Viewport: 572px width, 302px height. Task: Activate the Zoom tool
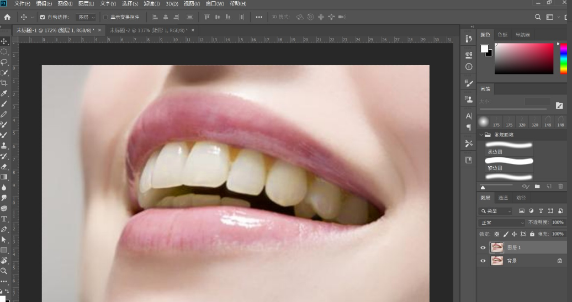click(x=4, y=271)
